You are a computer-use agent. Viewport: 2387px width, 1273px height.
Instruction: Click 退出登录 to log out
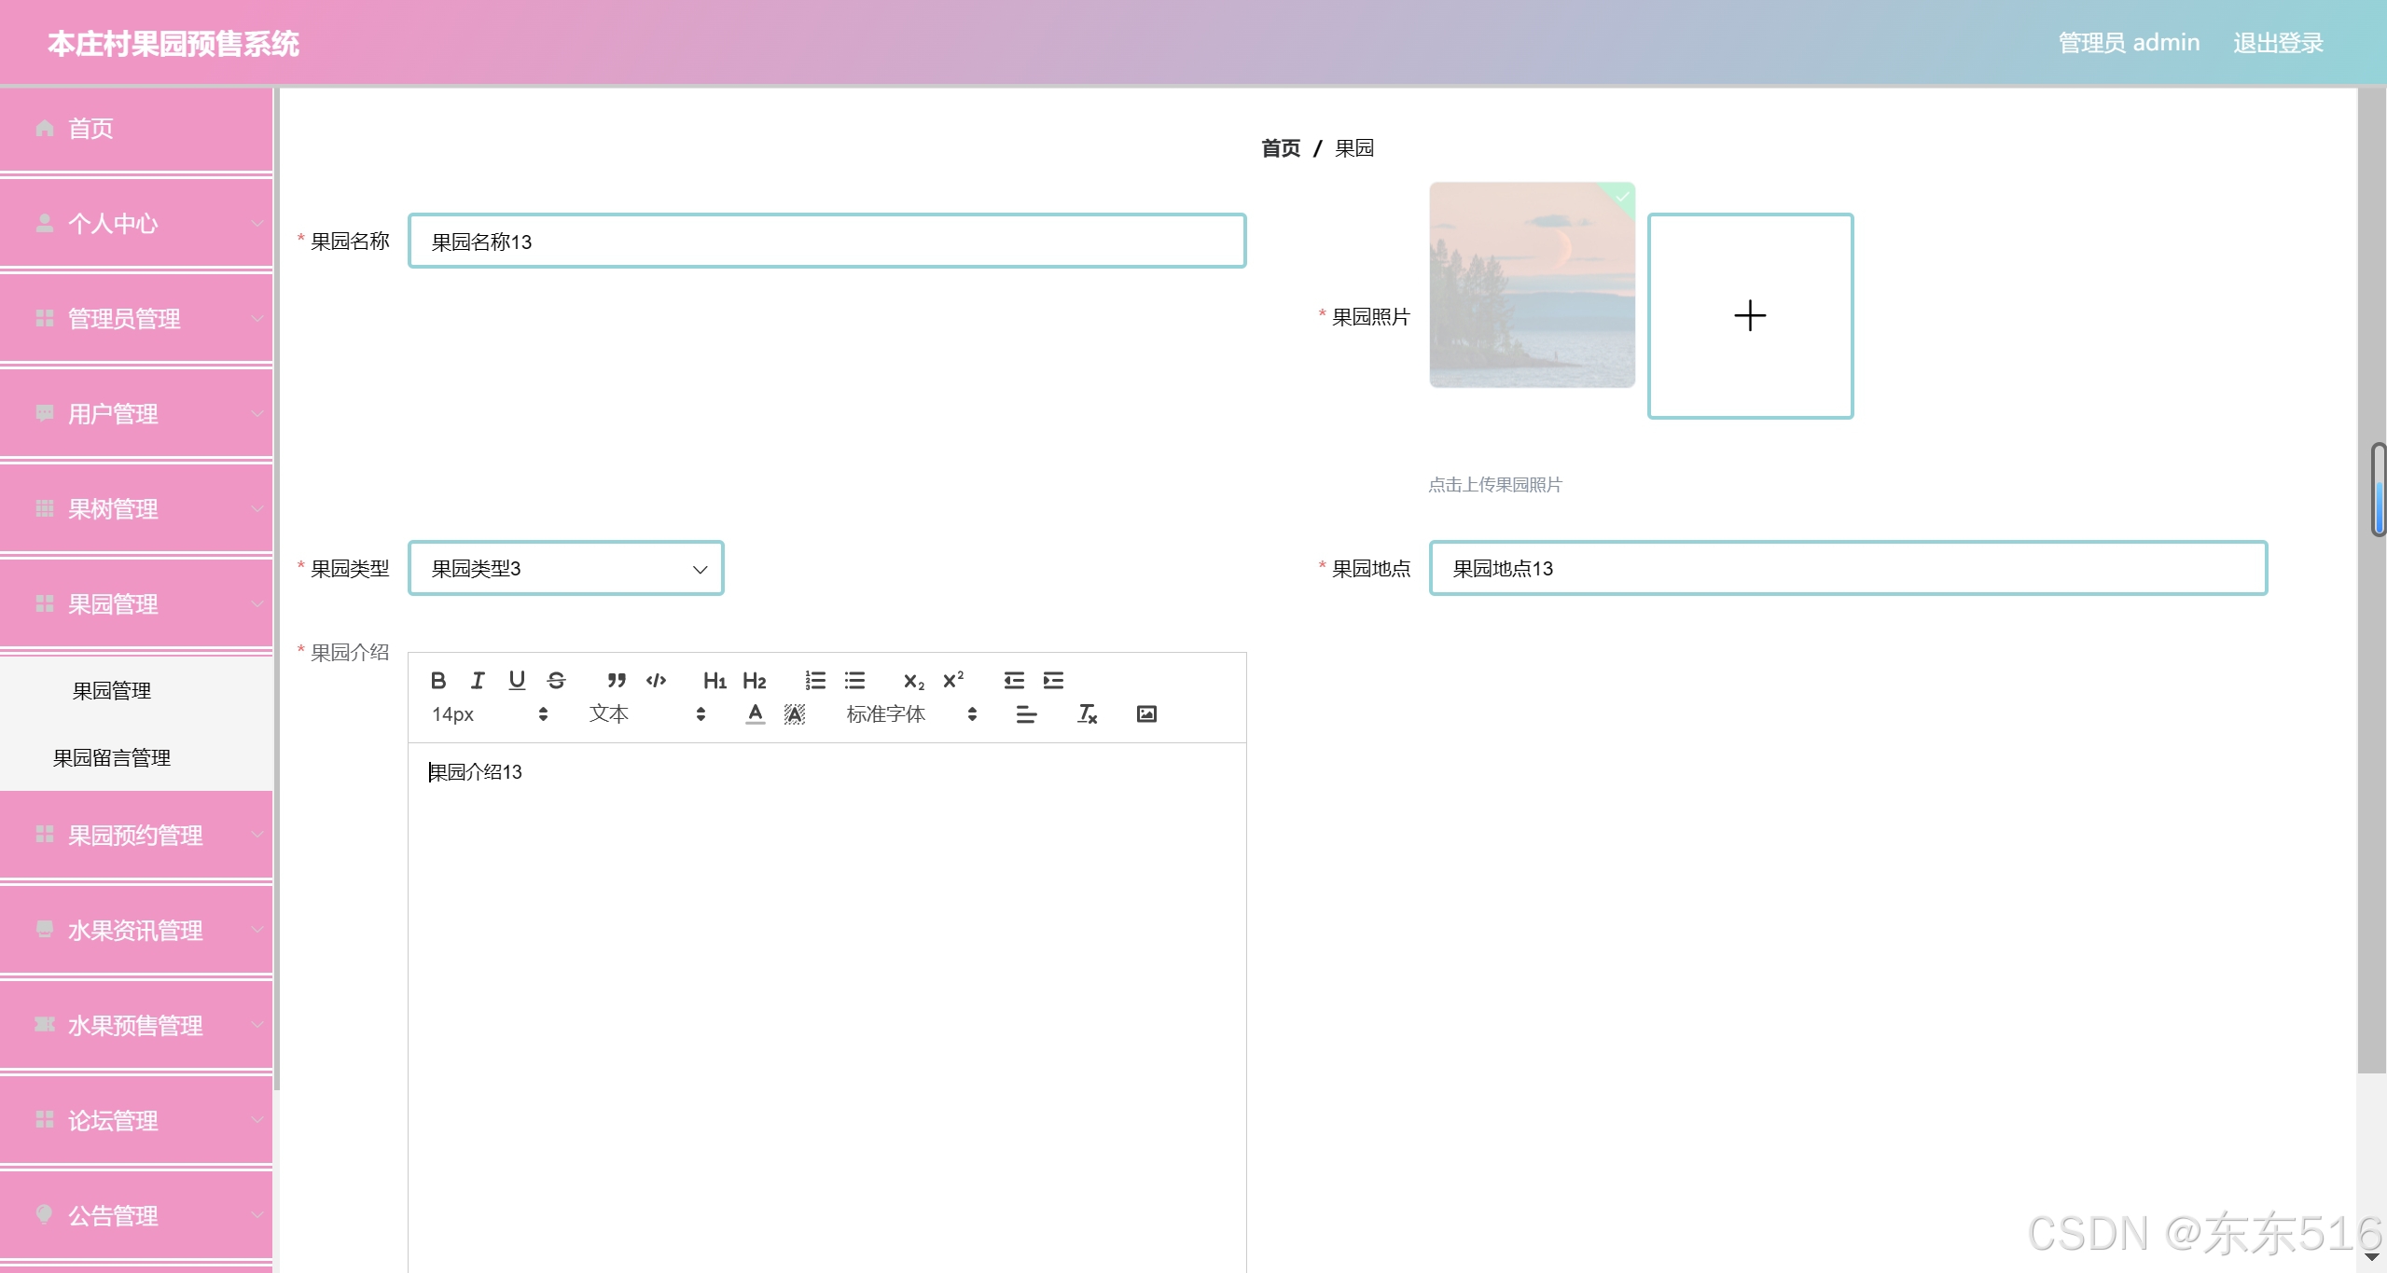[2278, 43]
